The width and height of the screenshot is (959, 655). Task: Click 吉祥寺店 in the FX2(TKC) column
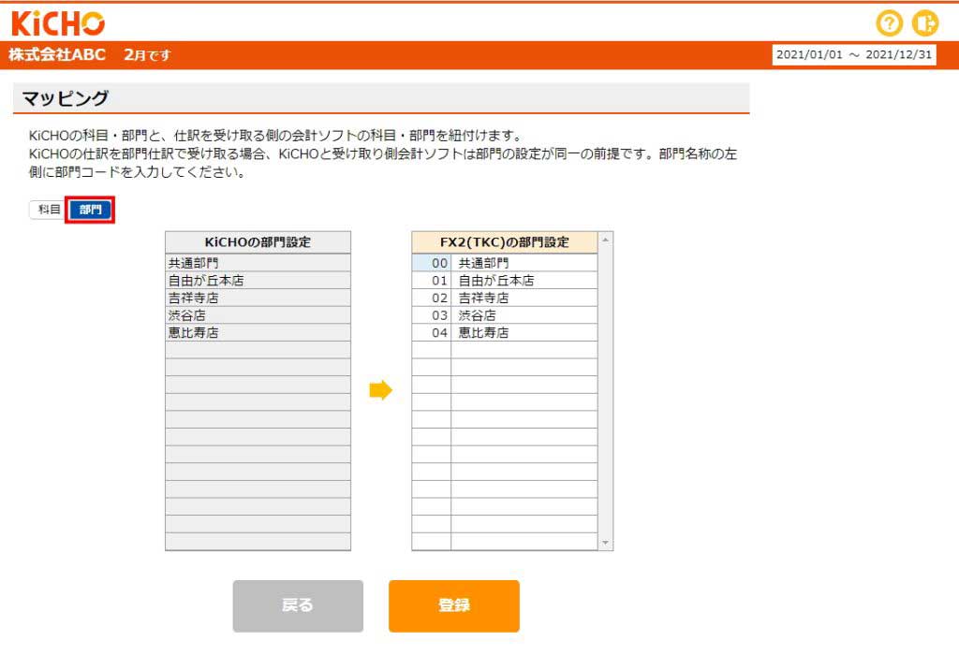pyautogui.click(x=524, y=298)
